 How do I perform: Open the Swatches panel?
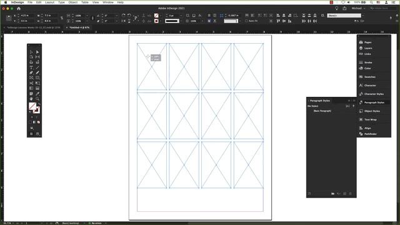click(369, 77)
